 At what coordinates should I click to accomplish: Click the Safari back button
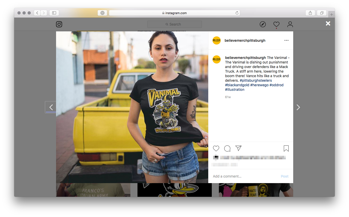tap(37, 13)
